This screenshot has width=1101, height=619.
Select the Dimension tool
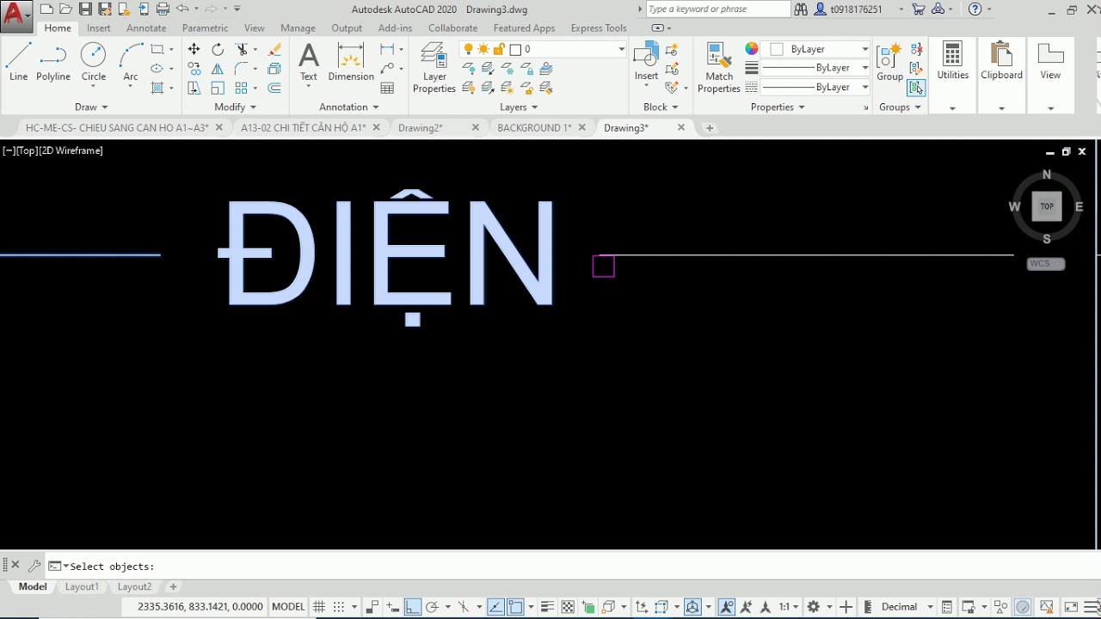351,62
